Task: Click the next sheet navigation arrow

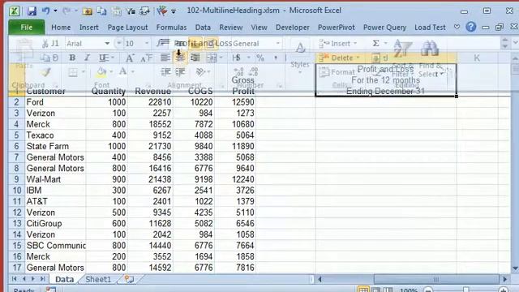Action: pyautogui.click(x=32, y=279)
